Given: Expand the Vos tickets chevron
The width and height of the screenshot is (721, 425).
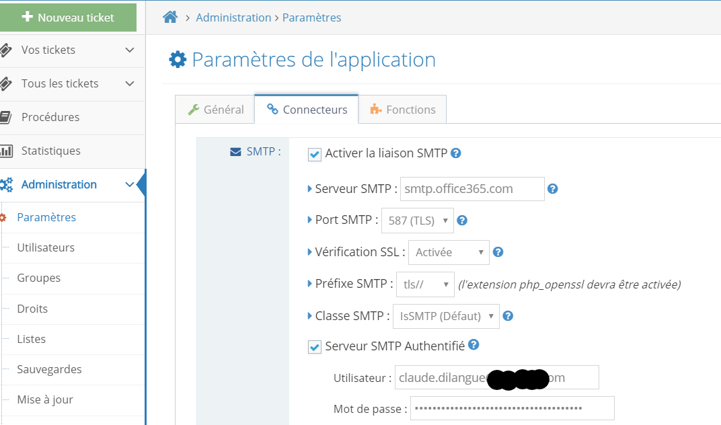Looking at the screenshot, I should (x=130, y=50).
